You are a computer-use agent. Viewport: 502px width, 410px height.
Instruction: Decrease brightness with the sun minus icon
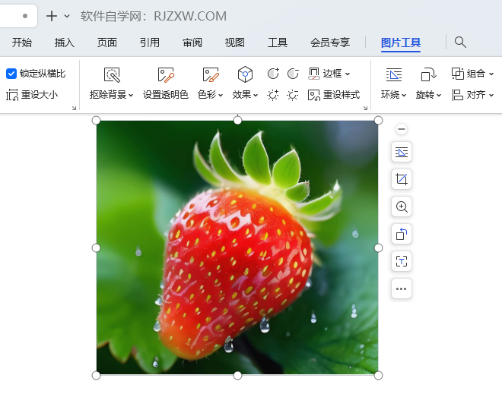[x=293, y=95]
